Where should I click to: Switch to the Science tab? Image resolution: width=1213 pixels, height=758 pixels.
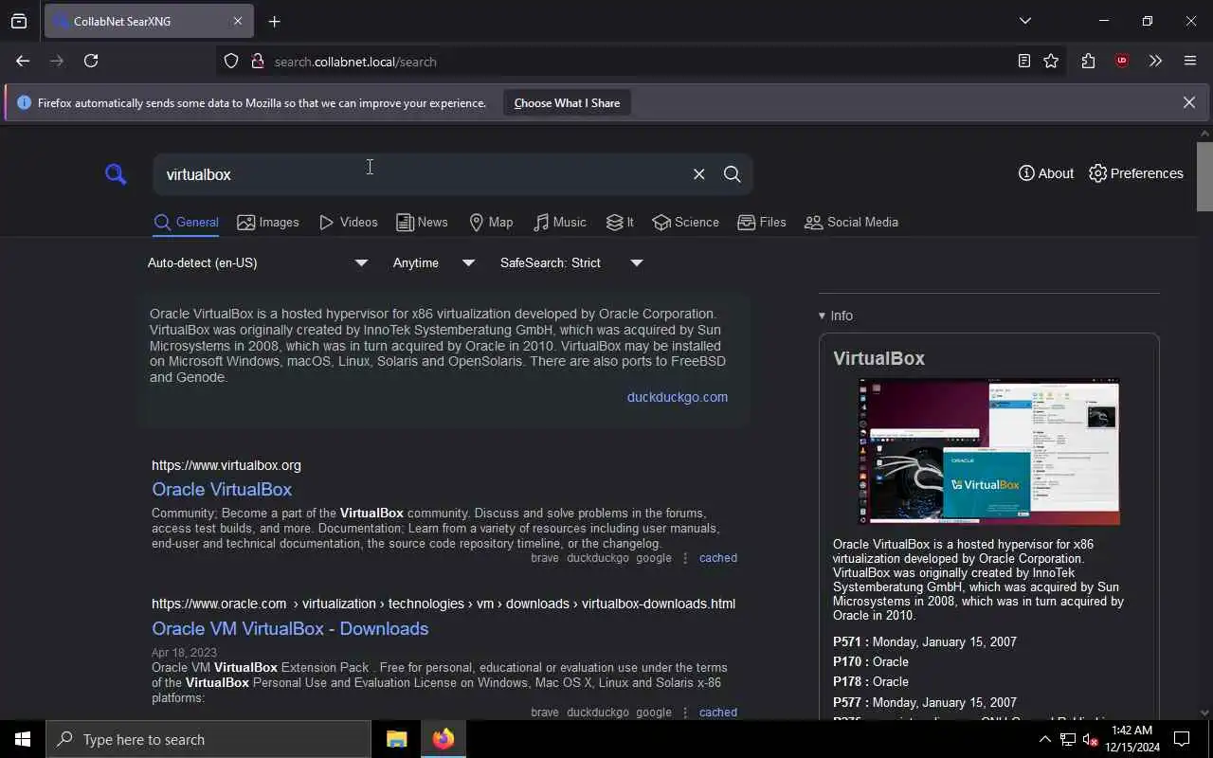[x=686, y=223]
